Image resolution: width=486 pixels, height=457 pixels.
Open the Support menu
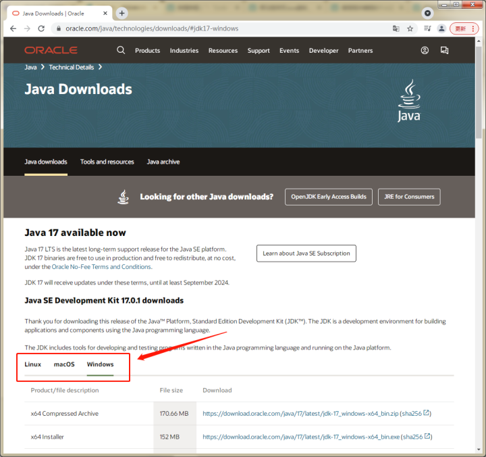pyautogui.click(x=259, y=51)
